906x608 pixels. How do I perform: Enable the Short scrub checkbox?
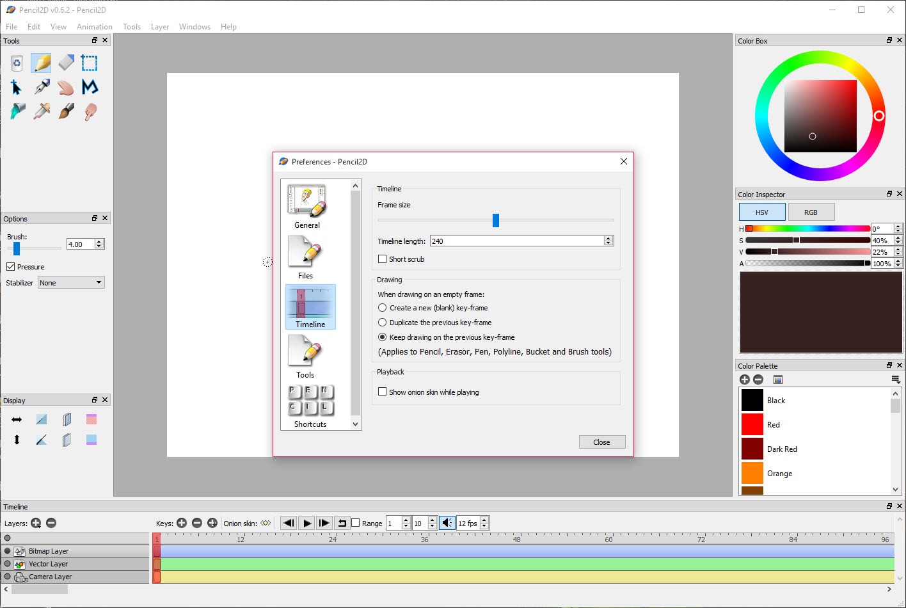pyautogui.click(x=383, y=259)
